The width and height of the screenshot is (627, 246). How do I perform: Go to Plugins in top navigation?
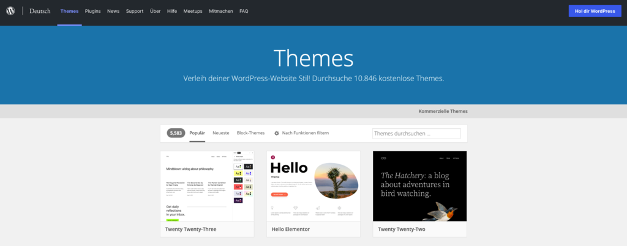(x=93, y=11)
